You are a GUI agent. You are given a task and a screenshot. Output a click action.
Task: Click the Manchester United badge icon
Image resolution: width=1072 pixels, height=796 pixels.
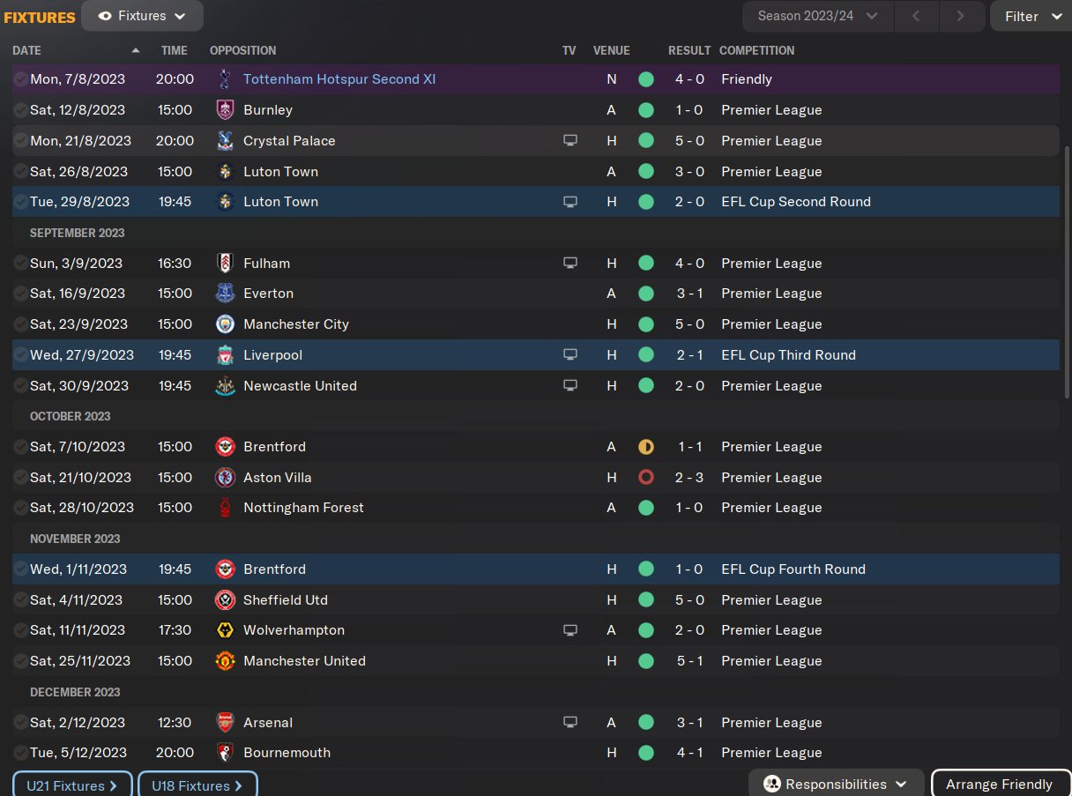click(225, 661)
